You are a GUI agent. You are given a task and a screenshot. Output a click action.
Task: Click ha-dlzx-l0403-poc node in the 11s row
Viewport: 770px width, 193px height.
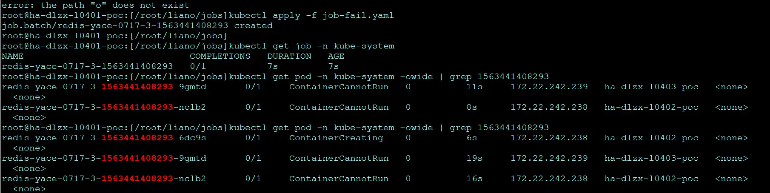(651, 87)
